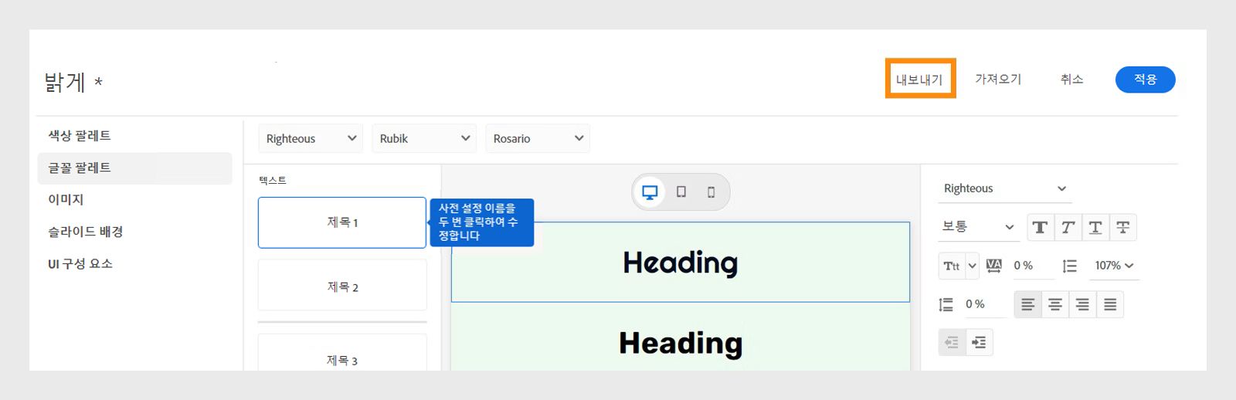Toggle underline text formatting
The width and height of the screenshot is (1236, 400).
(x=1095, y=227)
